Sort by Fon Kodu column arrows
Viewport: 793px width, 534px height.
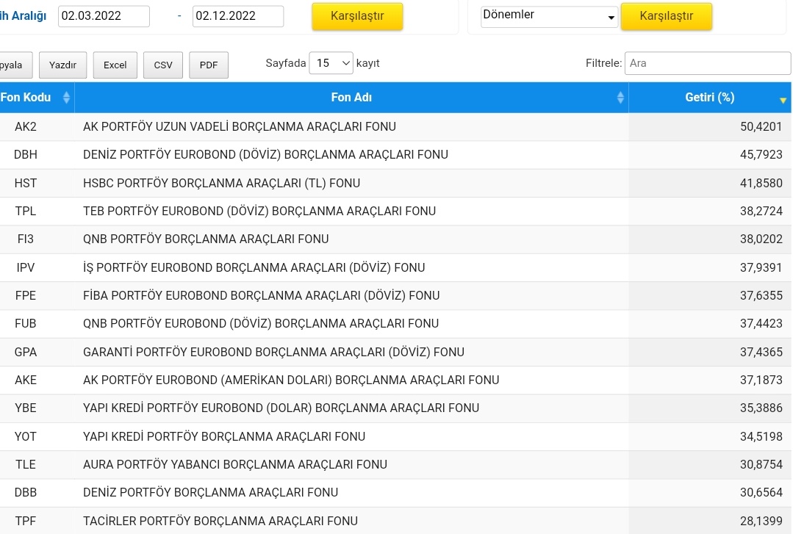66,98
